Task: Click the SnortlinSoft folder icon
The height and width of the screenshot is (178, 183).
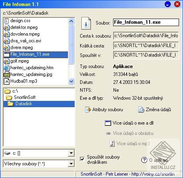Action: click(9, 97)
